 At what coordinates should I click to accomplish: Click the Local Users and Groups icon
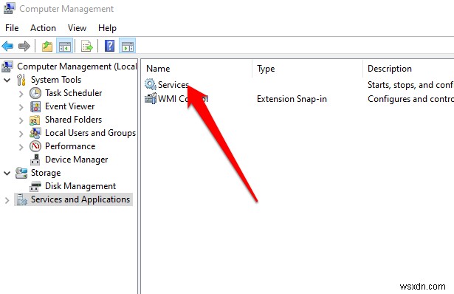35,133
